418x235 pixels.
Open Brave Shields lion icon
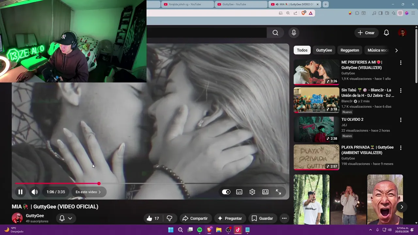[x=304, y=13]
